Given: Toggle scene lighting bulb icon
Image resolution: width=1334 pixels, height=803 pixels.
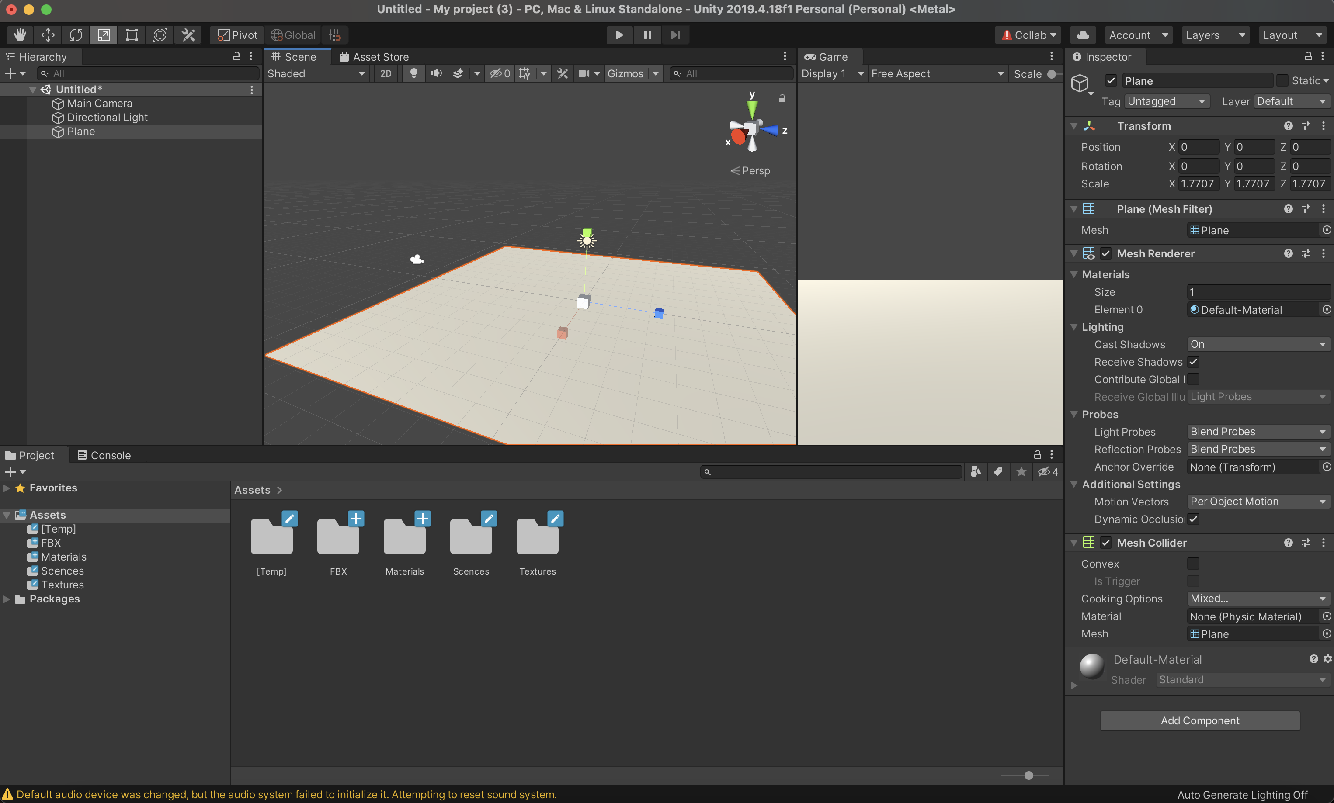Looking at the screenshot, I should point(413,73).
